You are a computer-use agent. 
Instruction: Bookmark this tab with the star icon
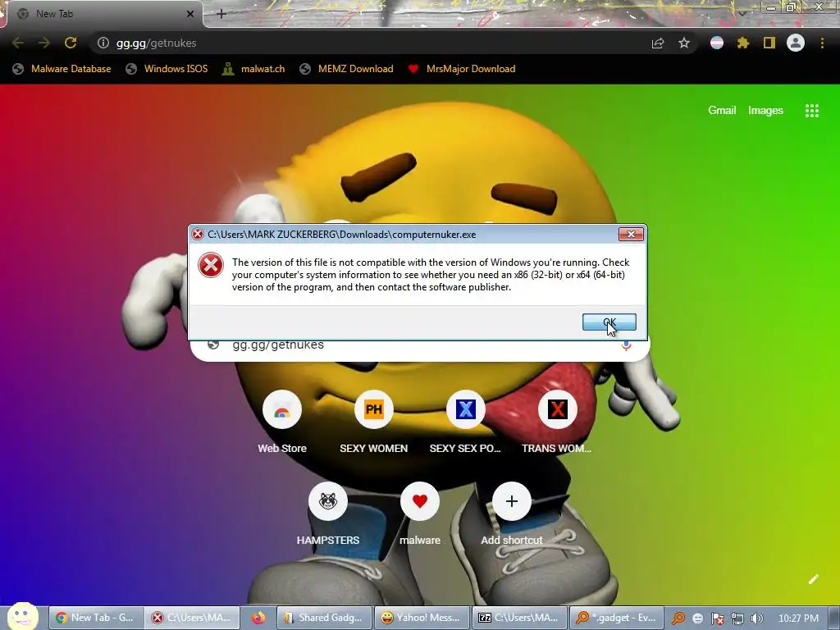coord(684,43)
